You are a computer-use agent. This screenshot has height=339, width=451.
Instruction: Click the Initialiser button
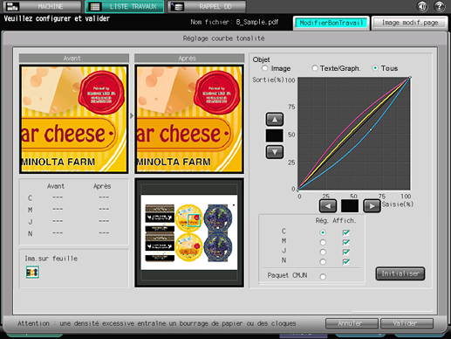(x=400, y=273)
